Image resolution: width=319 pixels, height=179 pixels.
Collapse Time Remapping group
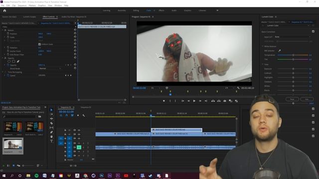[3, 72]
